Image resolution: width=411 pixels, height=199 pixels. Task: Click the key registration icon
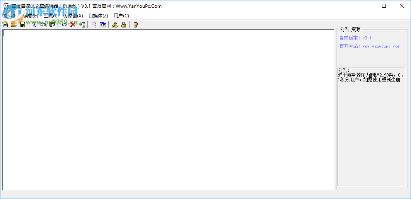(x=114, y=25)
